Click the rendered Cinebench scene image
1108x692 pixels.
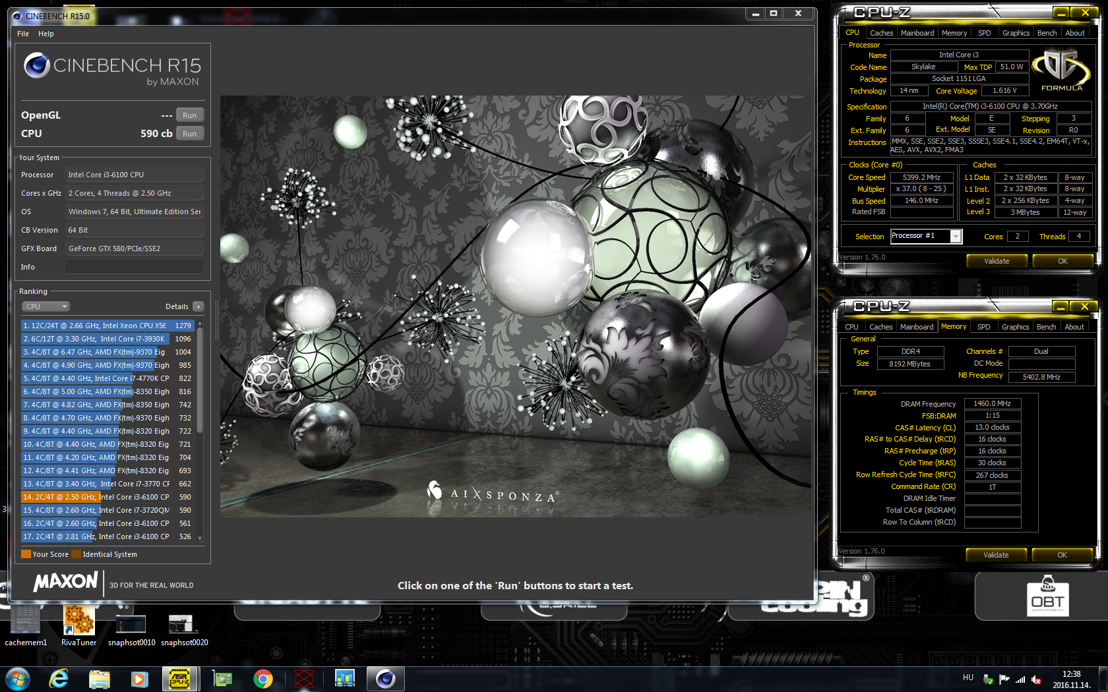[516, 306]
